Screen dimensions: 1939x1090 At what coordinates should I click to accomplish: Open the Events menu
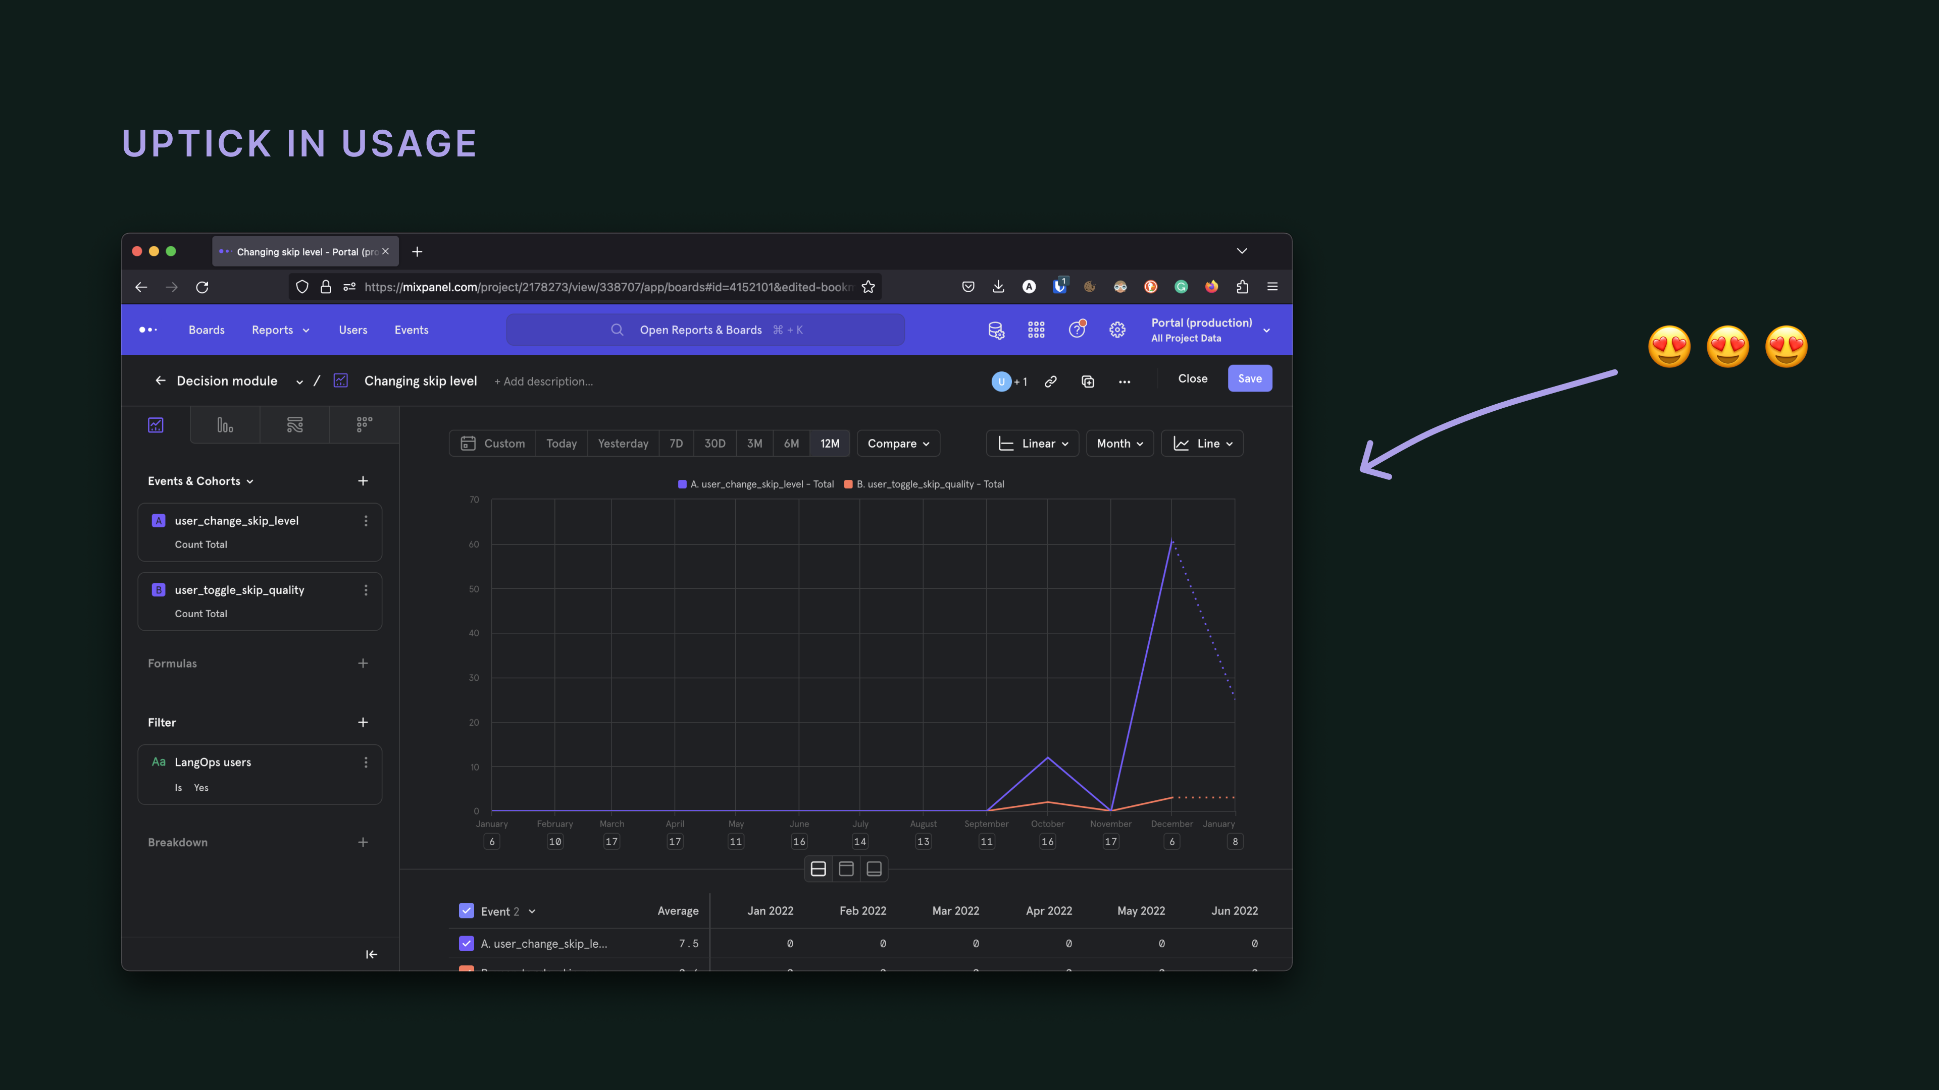(x=411, y=330)
